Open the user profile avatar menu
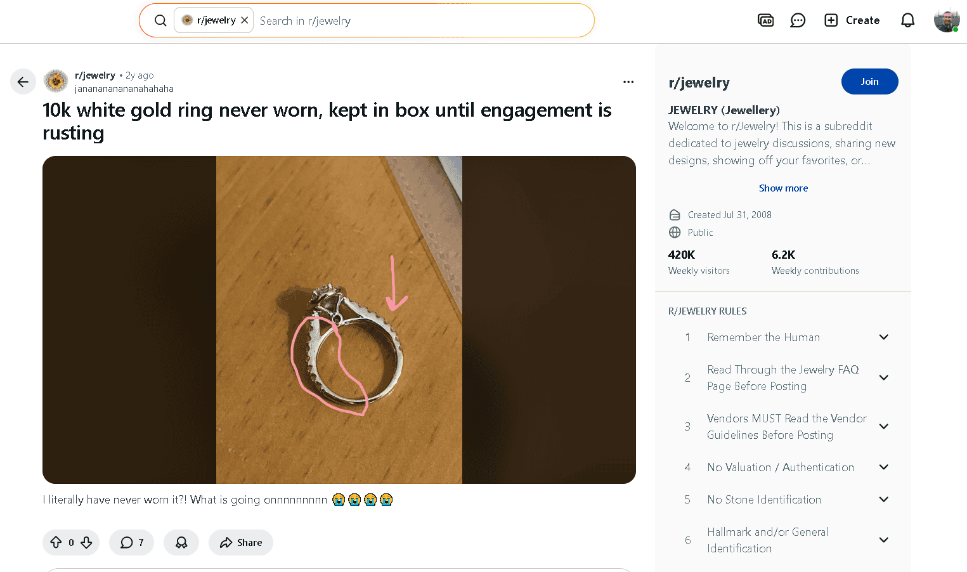Viewport: 967px width, 572px height. click(946, 20)
